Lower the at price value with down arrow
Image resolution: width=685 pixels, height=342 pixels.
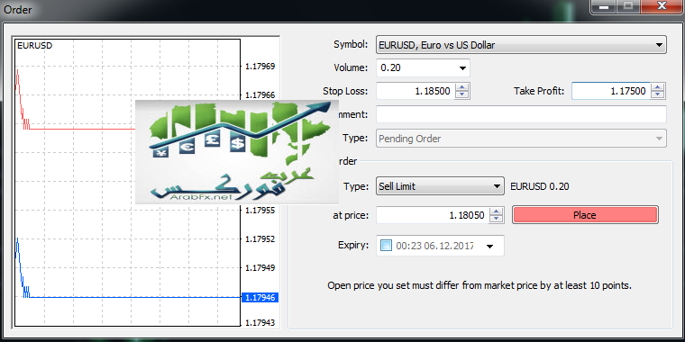click(496, 219)
